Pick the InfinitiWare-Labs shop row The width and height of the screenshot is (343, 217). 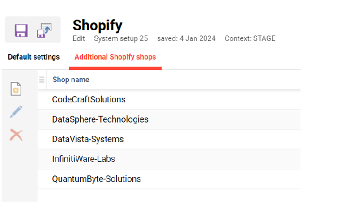coord(83,159)
